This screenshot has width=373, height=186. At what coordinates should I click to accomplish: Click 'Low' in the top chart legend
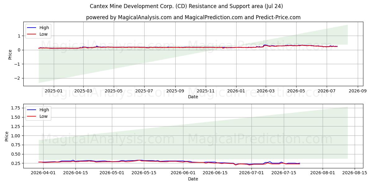tap(44, 34)
